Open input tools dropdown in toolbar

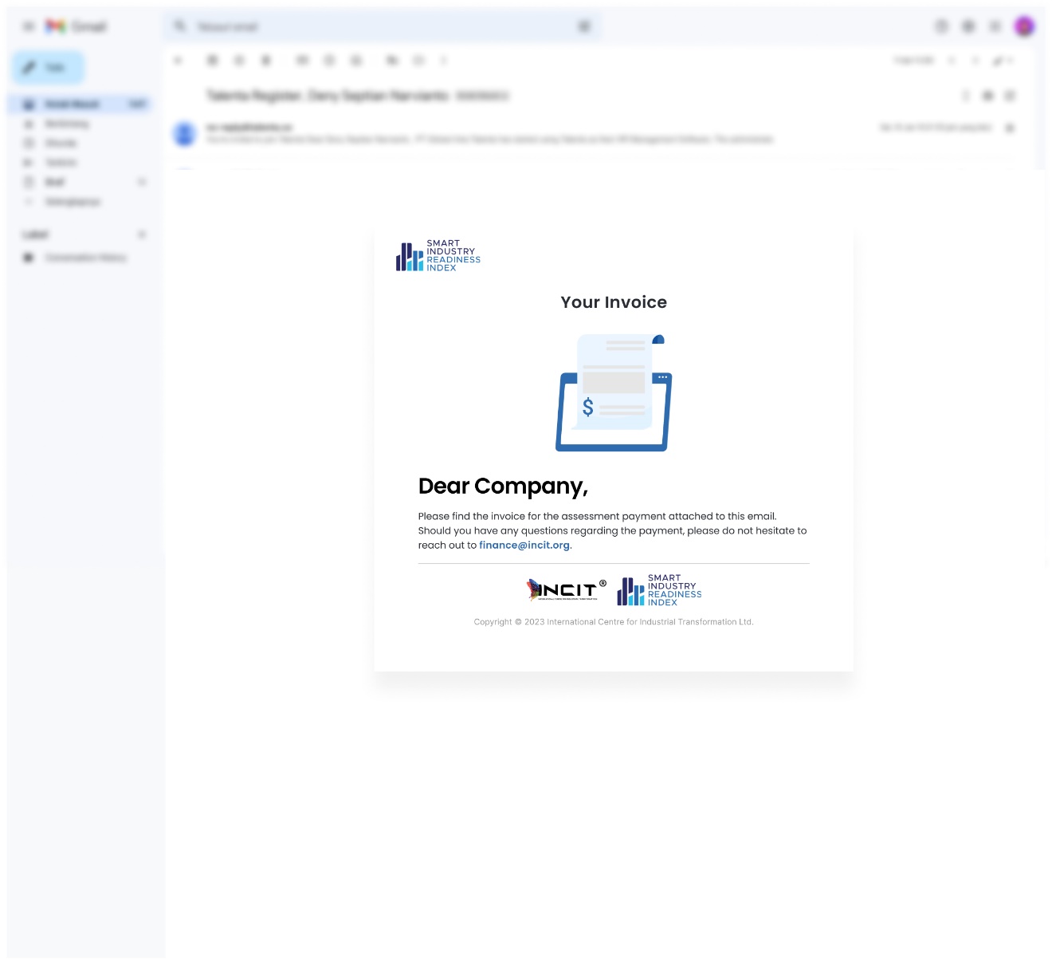click(1002, 61)
